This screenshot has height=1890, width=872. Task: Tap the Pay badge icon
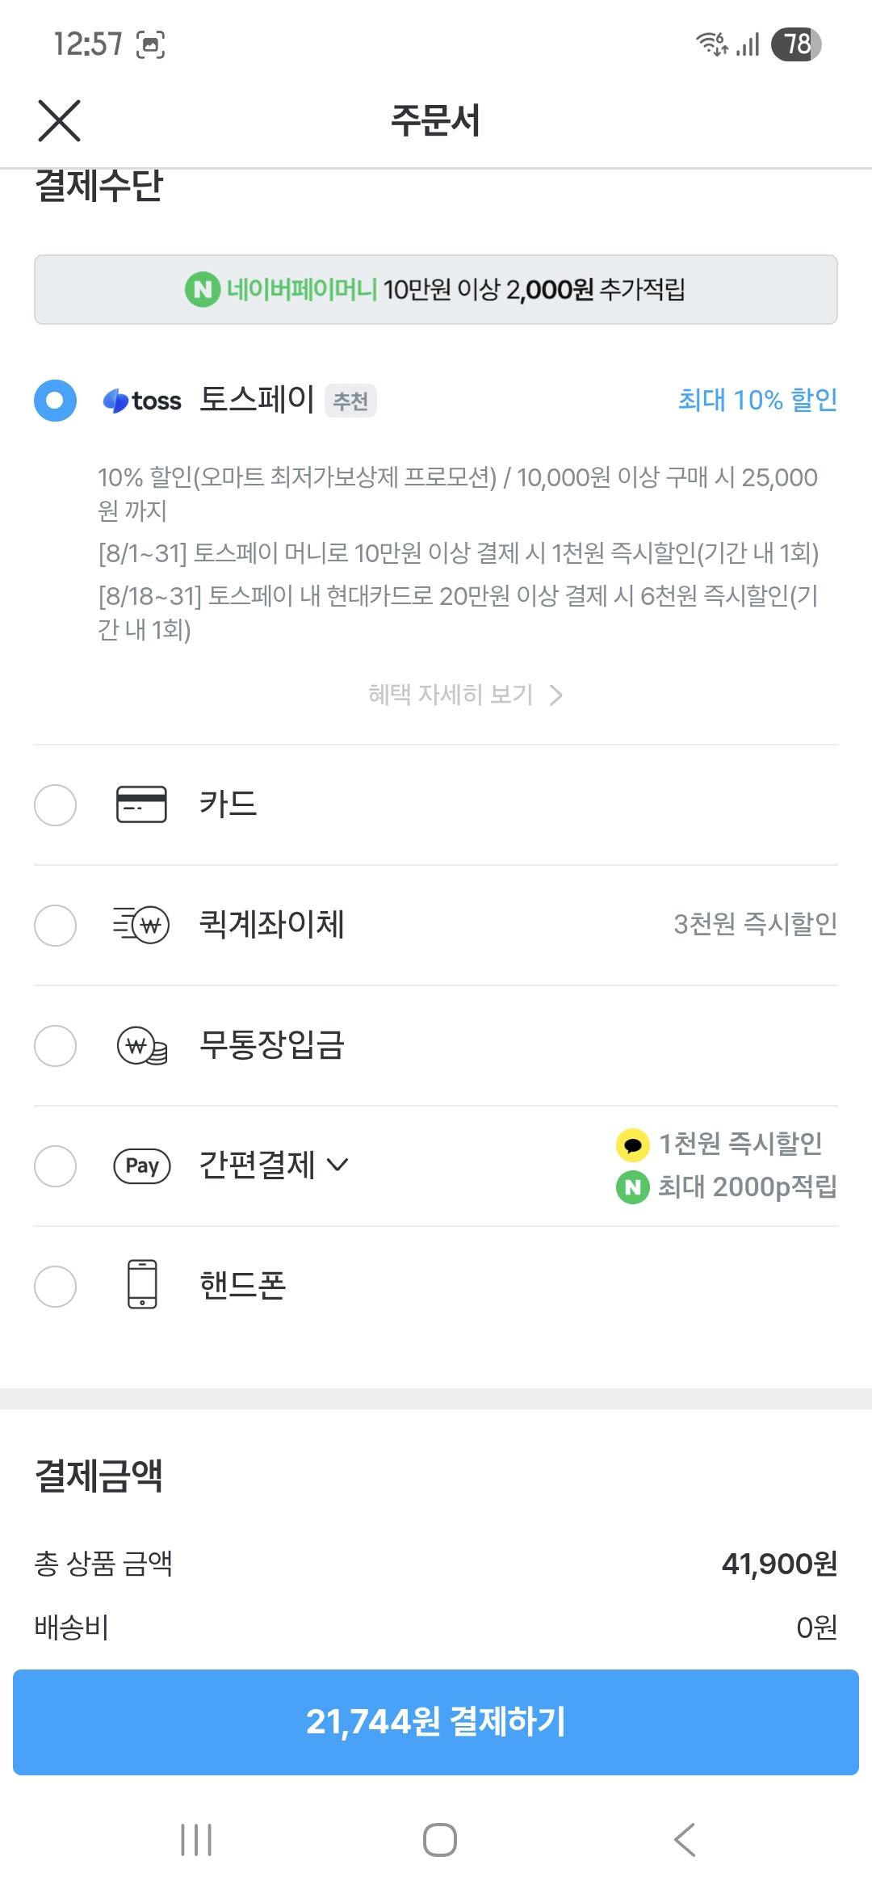pyautogui.click(x=142, y=1165)
